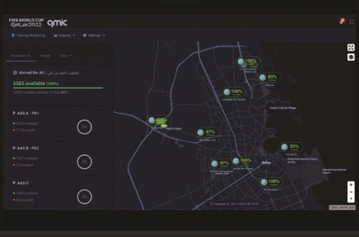Screen dimensions: 359x237
Task: Click the Education City 87% marker
Action: pos(207,132)
